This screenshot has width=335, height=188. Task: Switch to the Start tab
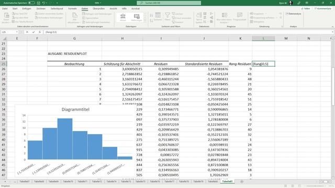click(15, 9)
